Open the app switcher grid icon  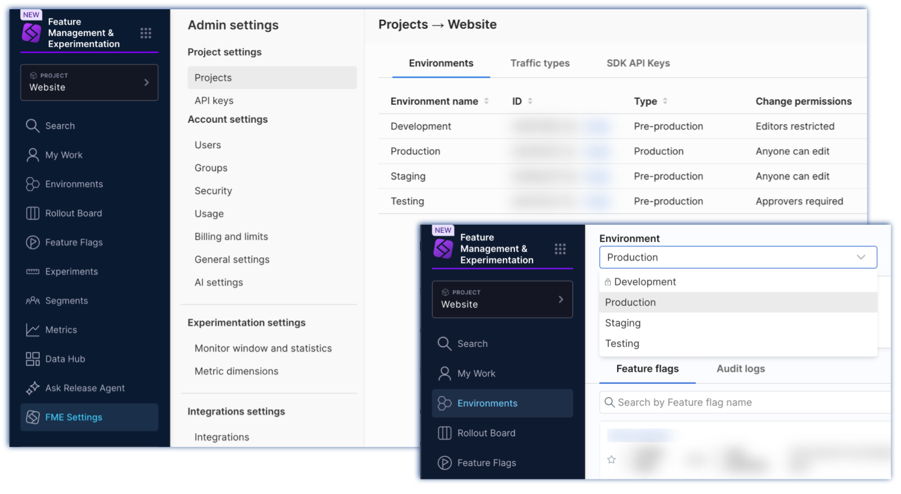point(146,33)
